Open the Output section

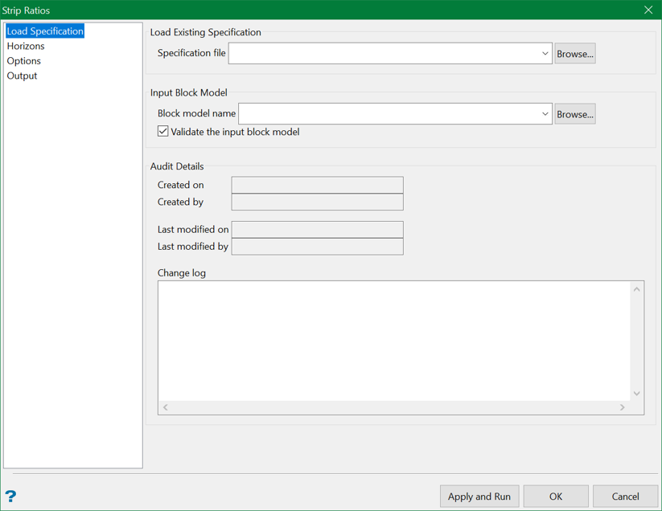23,76
